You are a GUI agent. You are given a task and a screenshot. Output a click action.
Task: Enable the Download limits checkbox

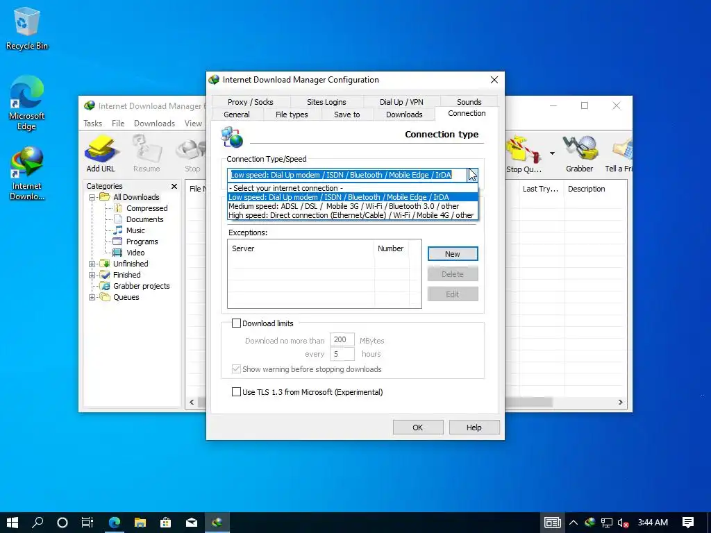pyautogui.click(x=236, y=323)
